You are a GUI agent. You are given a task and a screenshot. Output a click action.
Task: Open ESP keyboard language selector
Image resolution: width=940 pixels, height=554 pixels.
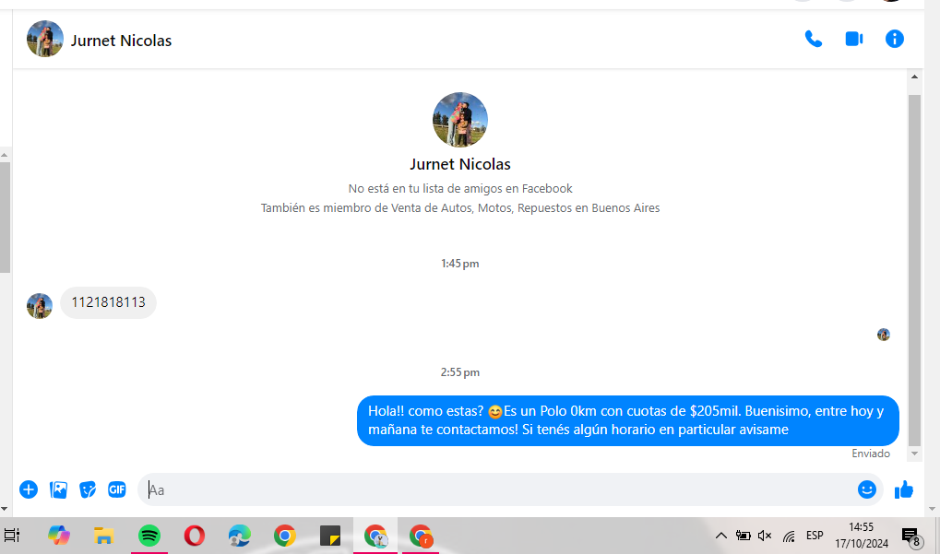coord(815,536)
